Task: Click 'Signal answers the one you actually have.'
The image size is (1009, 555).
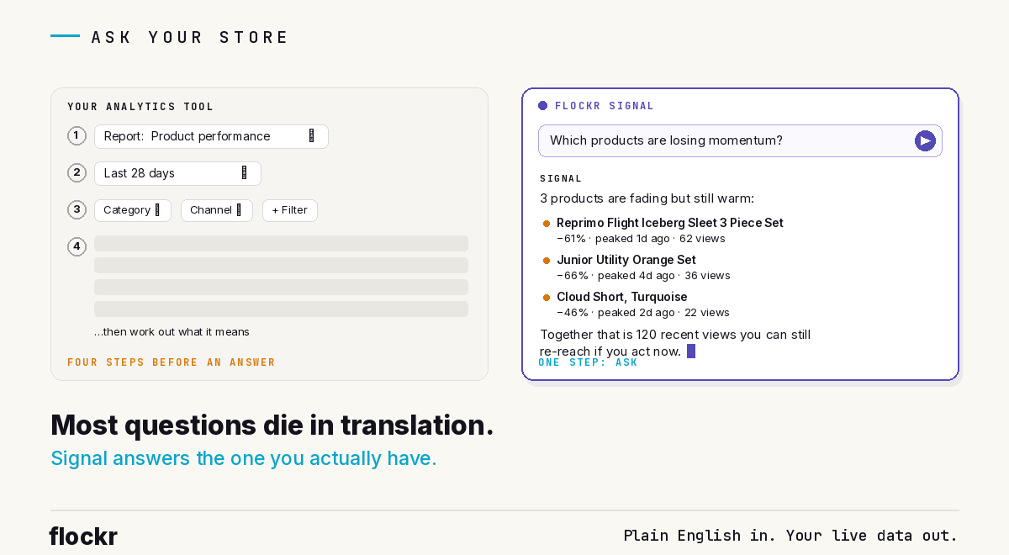Action: (244, 458)
